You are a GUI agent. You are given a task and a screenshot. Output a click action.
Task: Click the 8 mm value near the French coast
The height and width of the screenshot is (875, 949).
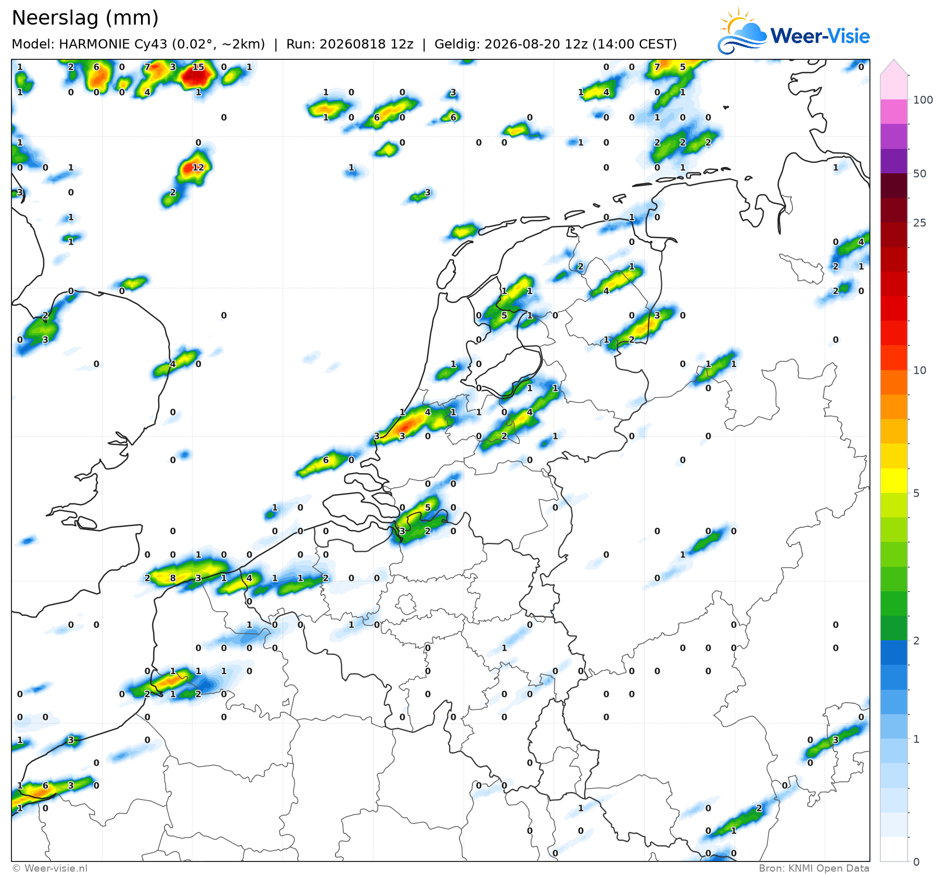click(x=173, y=578)
